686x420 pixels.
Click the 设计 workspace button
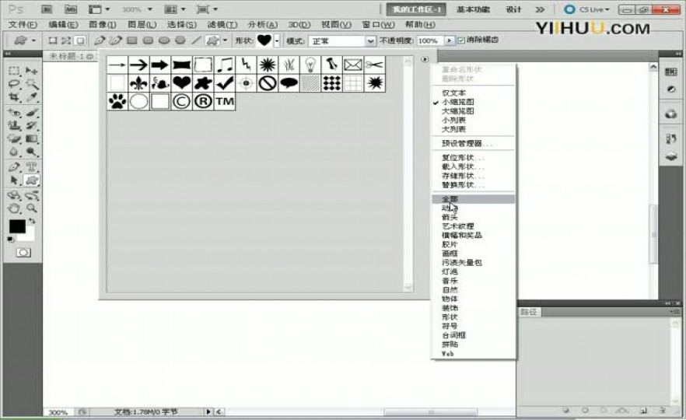(513, 9)
